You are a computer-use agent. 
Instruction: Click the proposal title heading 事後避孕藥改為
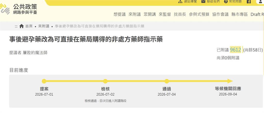tap(86, 39)
